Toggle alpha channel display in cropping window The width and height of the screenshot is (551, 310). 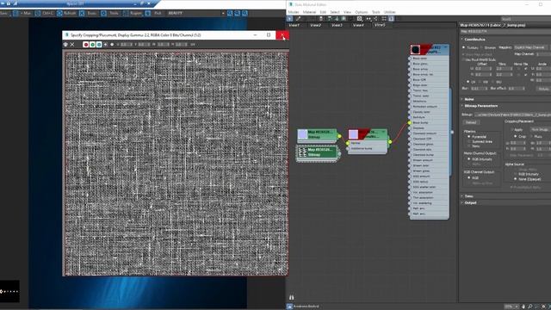pyautogui.click(x=105, y=44)
